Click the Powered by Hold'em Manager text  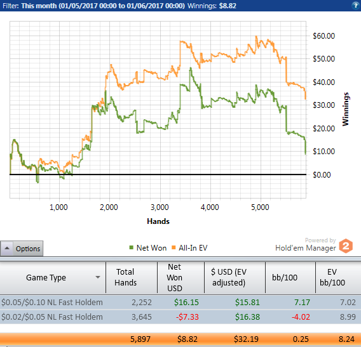(x=306, y=244)
